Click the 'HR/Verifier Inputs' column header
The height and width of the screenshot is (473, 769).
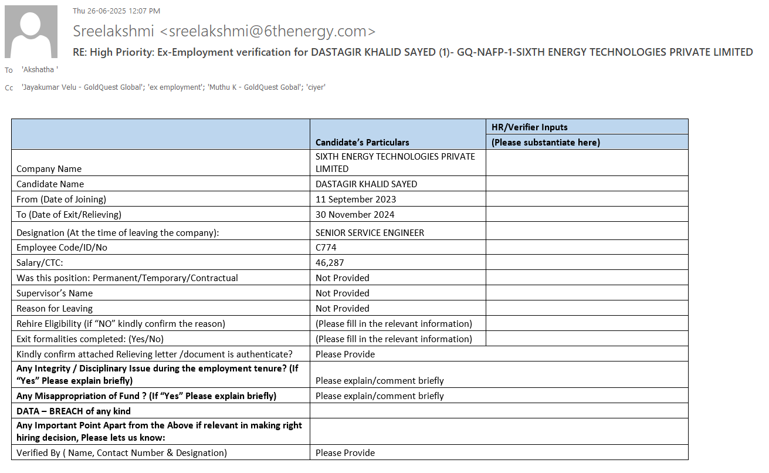(530, 127)
